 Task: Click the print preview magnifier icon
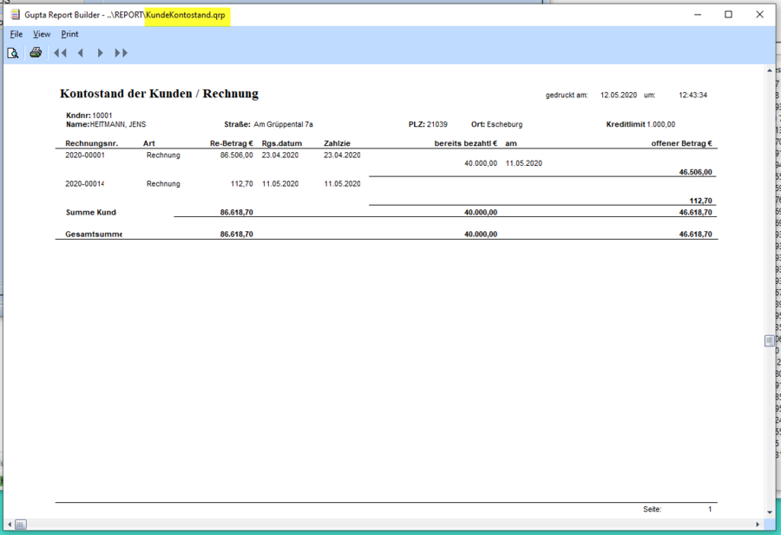pos(13,53)
